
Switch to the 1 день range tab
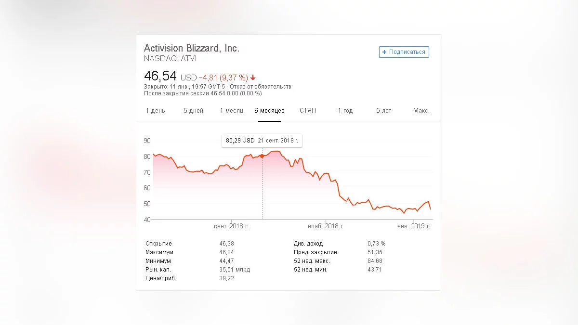155,111
